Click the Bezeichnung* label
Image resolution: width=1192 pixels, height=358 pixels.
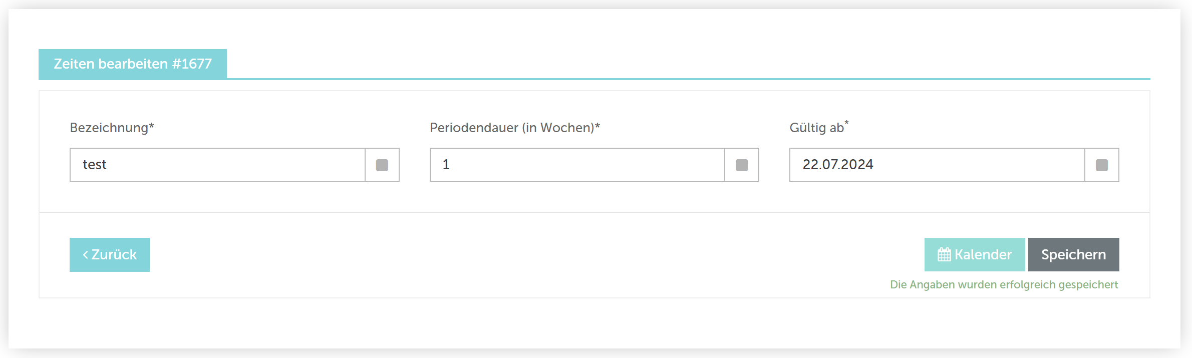112,128
